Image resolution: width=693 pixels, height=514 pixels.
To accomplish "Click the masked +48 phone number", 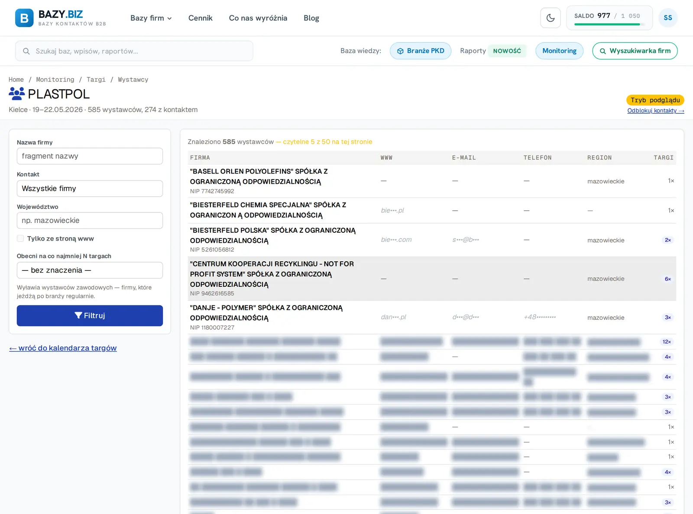I will tap(540, 317).
